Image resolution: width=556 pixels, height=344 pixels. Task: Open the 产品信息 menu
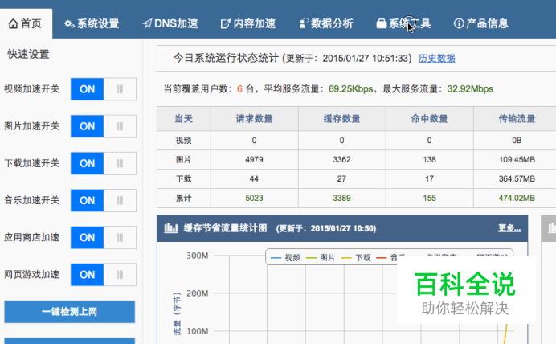[x=481, y=24]
